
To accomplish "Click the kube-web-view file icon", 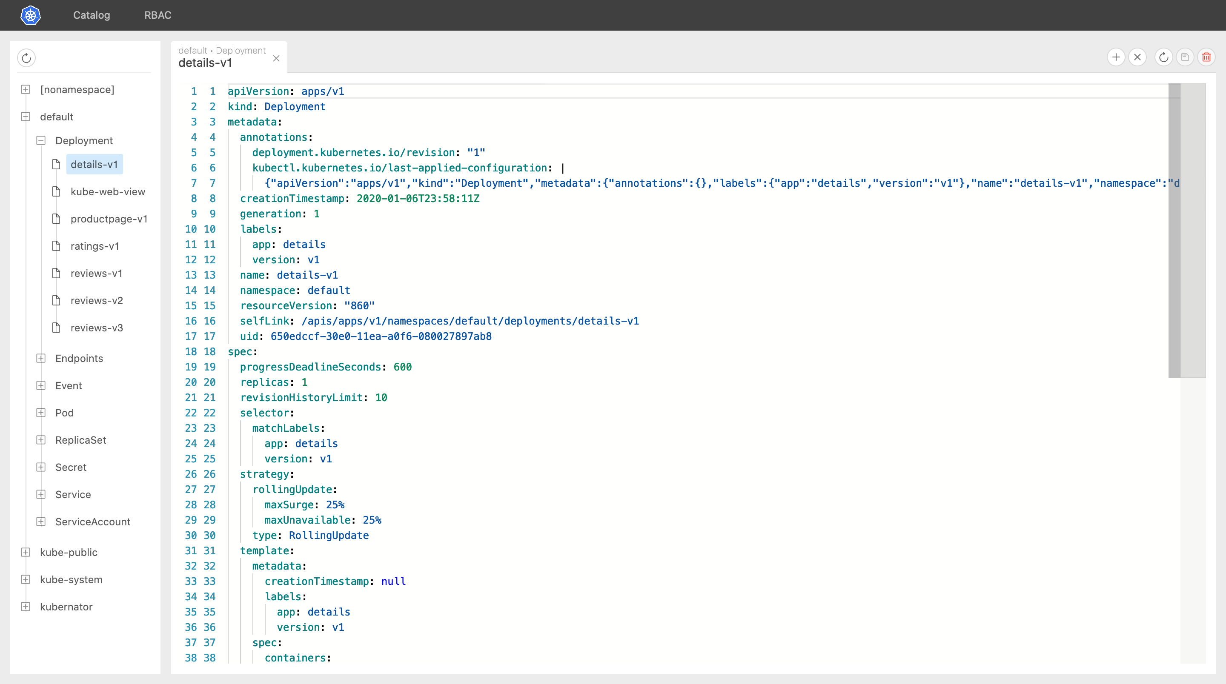I will (56, 192).
